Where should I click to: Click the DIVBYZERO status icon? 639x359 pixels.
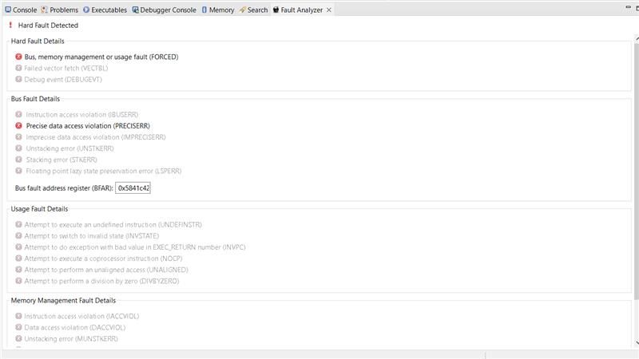[x=18, y=281]
